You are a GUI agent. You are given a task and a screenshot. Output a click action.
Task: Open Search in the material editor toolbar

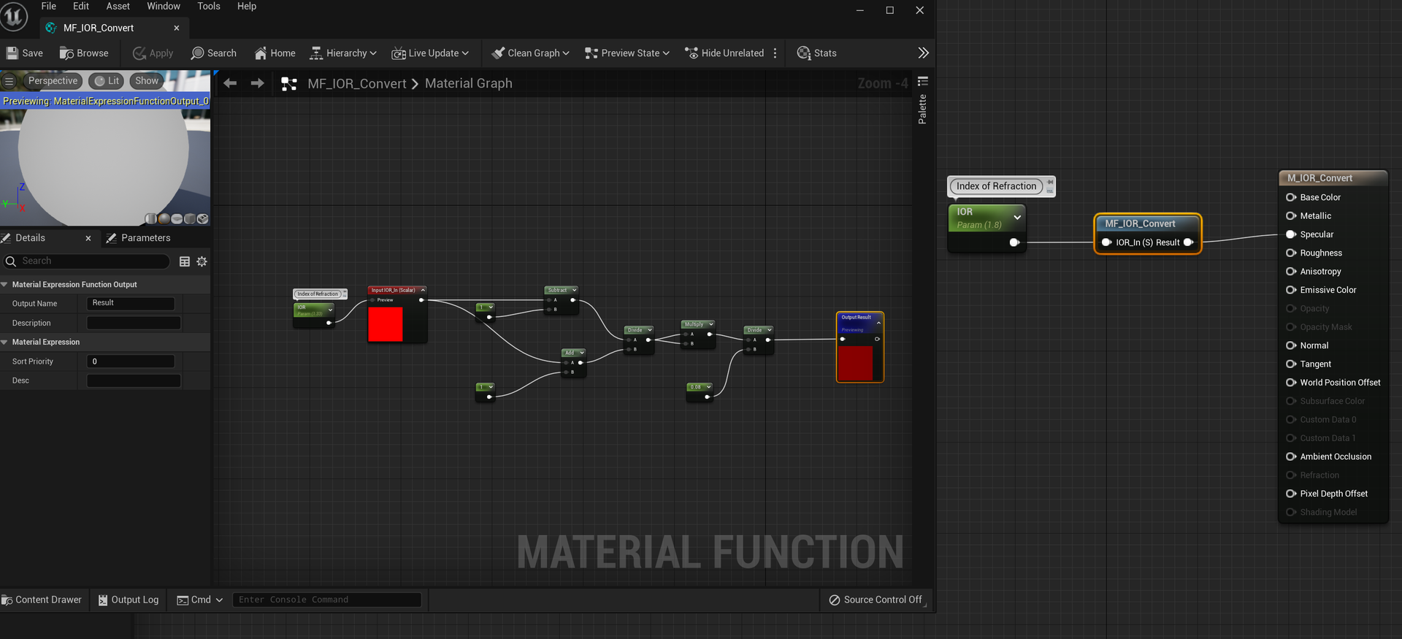(213, 53)
